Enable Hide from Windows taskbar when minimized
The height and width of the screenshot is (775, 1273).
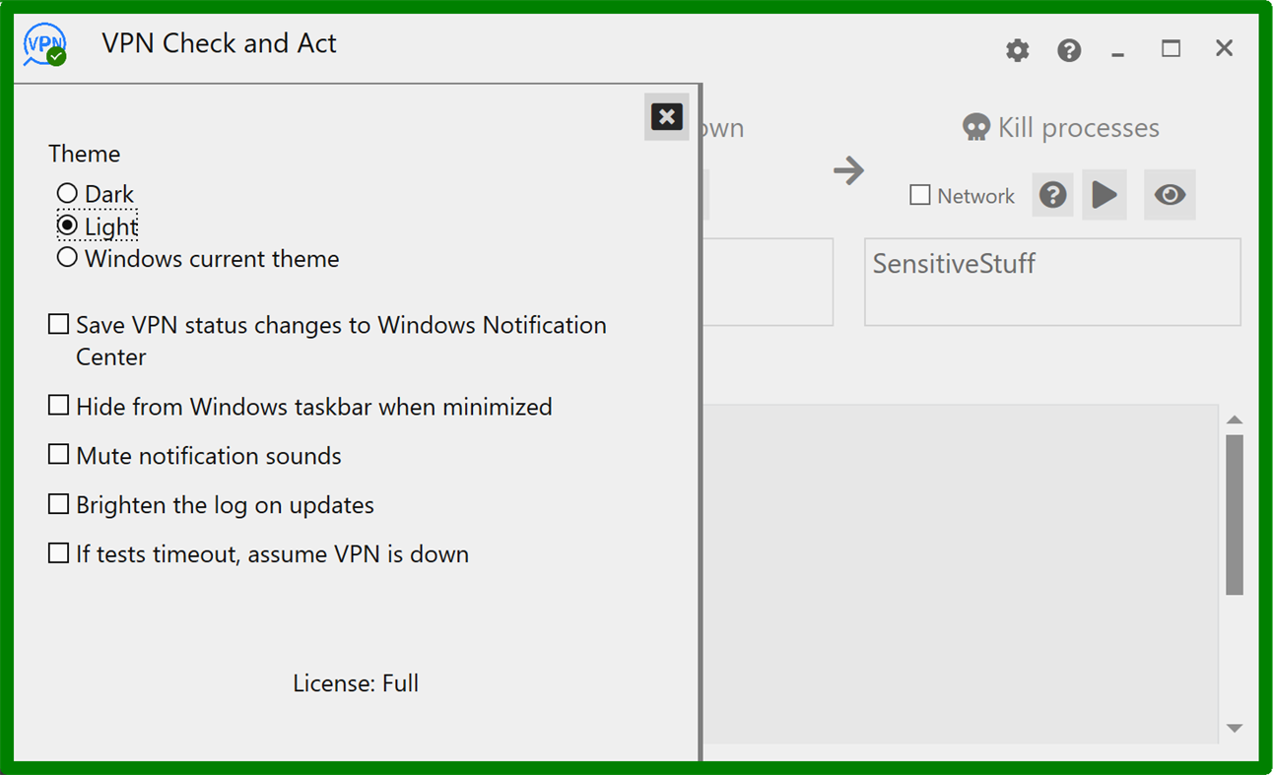[x=59, y=406]
